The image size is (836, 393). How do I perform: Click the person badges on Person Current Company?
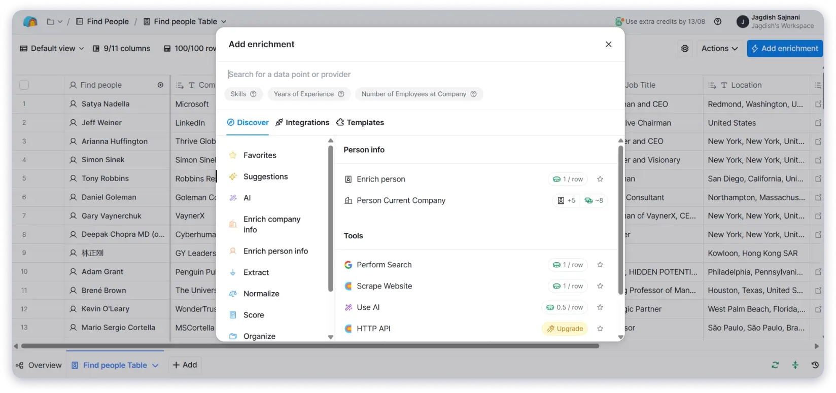(x=566, y=201)
